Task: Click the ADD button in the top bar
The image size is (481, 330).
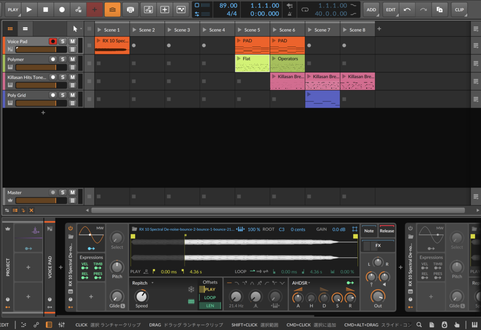Action: tap(371, 9)
